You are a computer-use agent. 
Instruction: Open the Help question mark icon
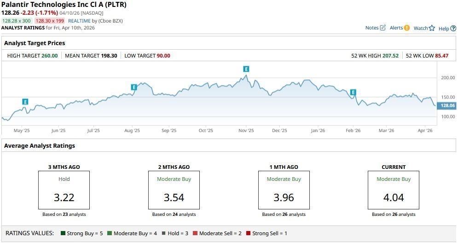[453, 29]
